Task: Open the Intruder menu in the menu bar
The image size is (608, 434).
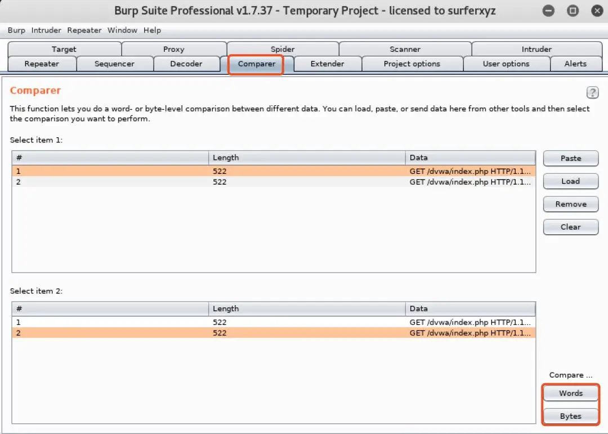Action: (46, 30)
